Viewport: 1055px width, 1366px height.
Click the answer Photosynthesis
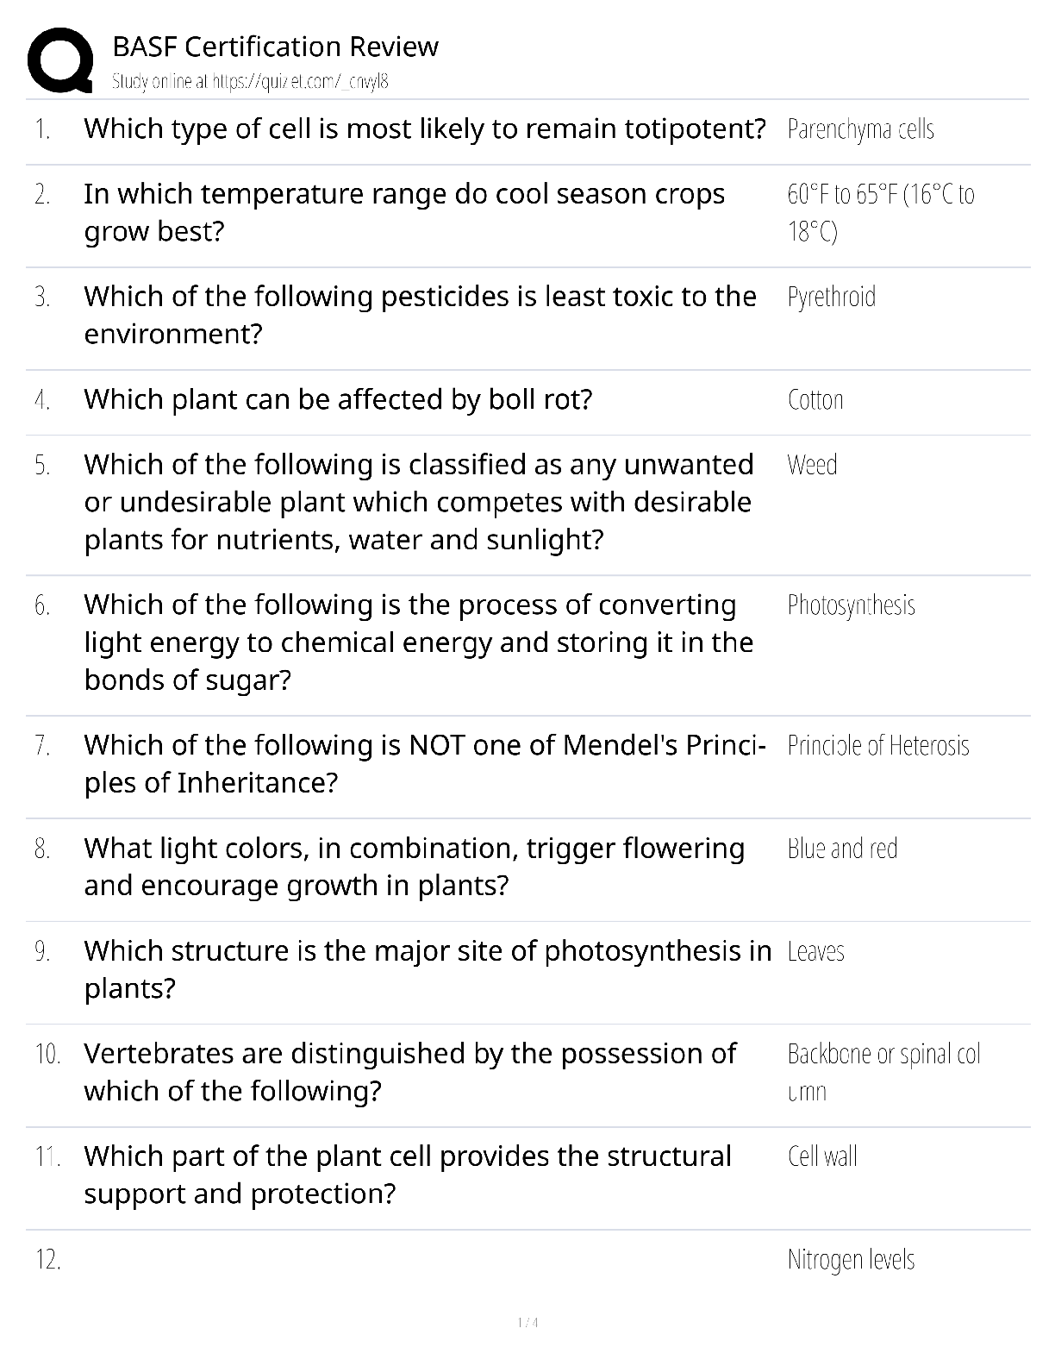pos(852,605)
